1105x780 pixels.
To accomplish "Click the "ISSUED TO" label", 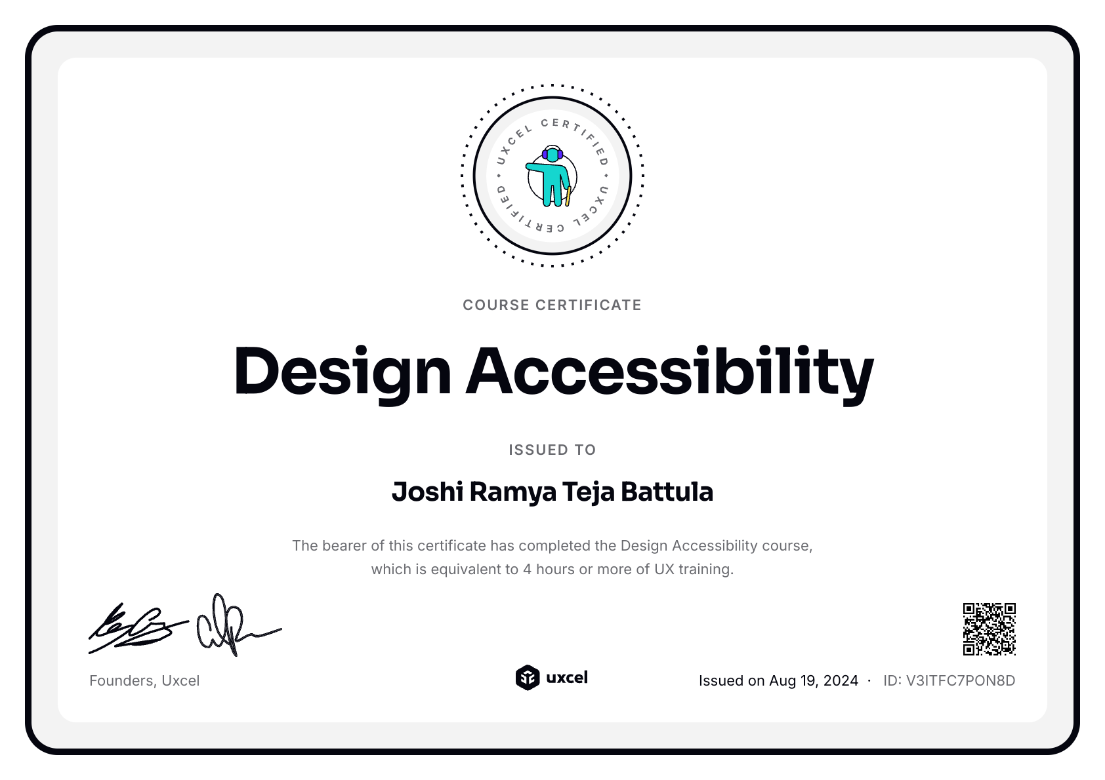I will pyautogui.click(x=552, y=450).
